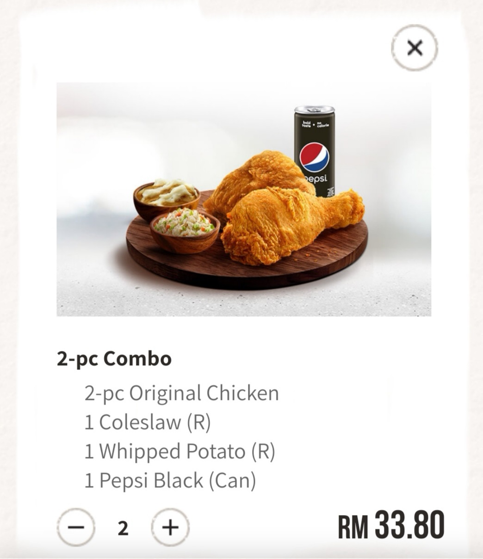The width and height of the screenshot is (483, 559).
Task: Decrease quantity with the minus button
Action: point(76,527)
